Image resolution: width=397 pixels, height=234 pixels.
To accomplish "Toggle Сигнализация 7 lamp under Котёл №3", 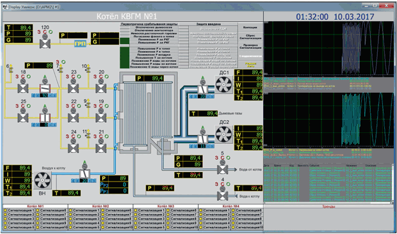I will click(x=168, y=215).
